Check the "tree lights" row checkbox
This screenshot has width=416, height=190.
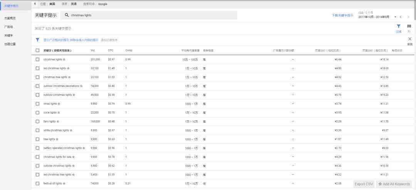37,139
